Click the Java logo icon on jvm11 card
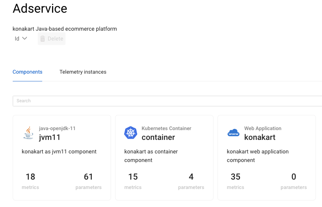Screen dimensions: 322x207 click(x=28, y=133)
